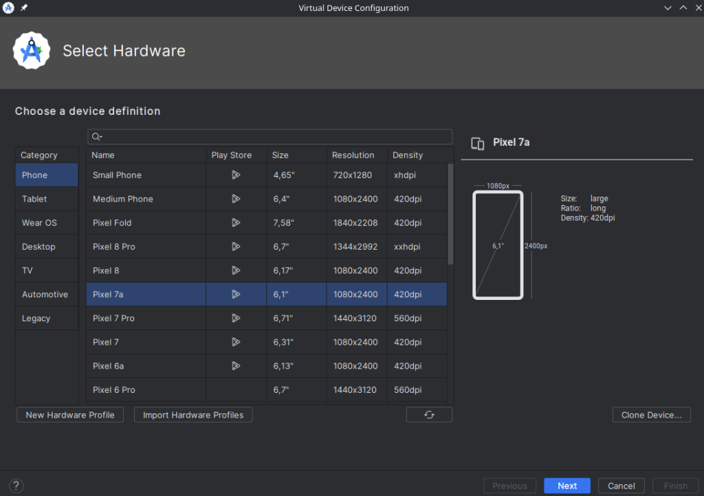
Task: Click the device icon next to Pixel 7a
Action: point(477,143)
